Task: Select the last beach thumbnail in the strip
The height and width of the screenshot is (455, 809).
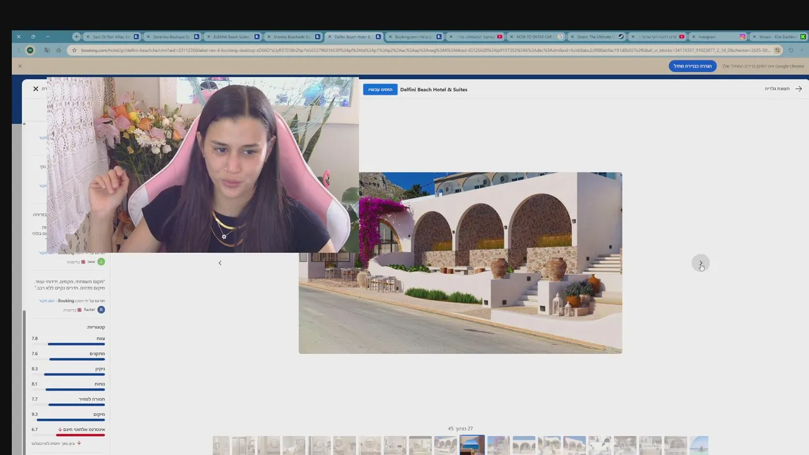Action: click(x=699, y=445)
